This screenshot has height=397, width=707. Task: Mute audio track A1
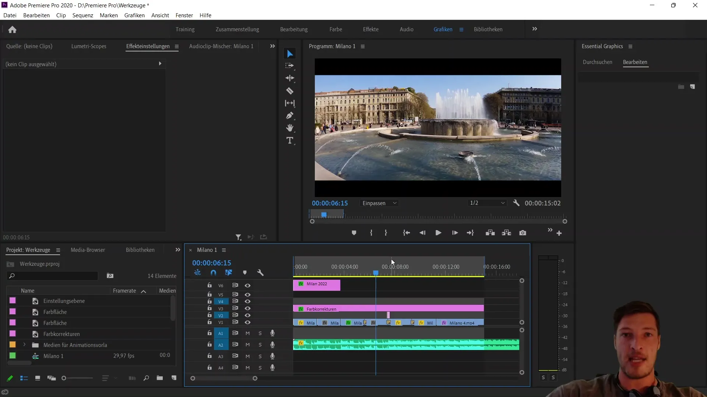pyautogui.click(x=247, y=333)
